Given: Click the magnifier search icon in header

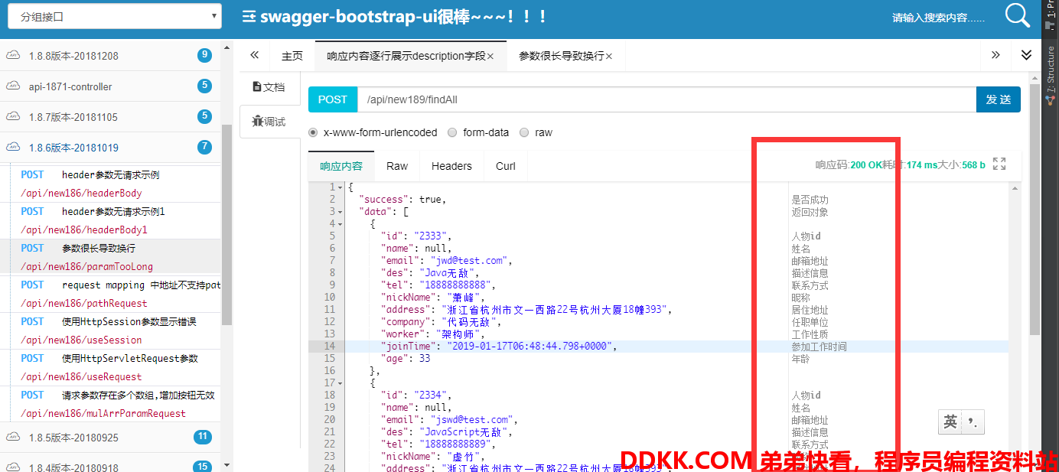Looking at the screenshot, I should coord(1018,15).
